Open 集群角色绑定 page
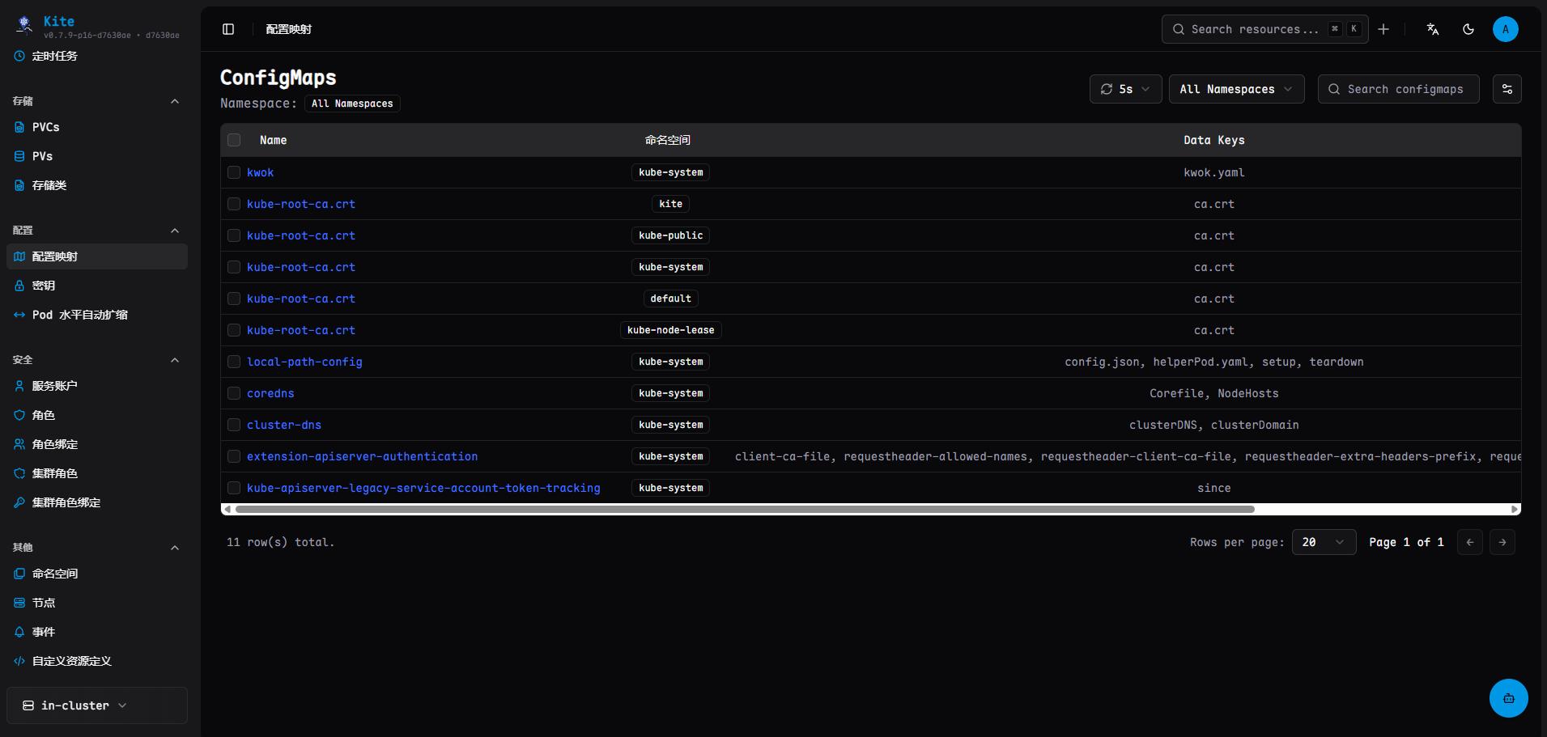The height and width of the screenshot is (737, 1547). click(x=97, y=502)
